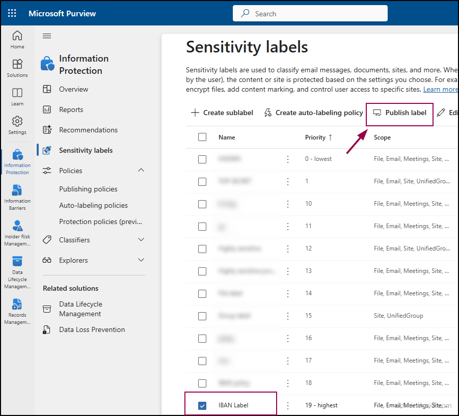459x416 pixels.
Task: Open Records Management in left rail
Action: [17, 311]
